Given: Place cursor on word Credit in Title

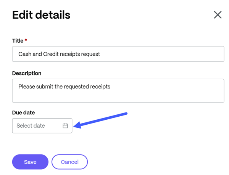Looking at the screenshot, I should [51, 54].
